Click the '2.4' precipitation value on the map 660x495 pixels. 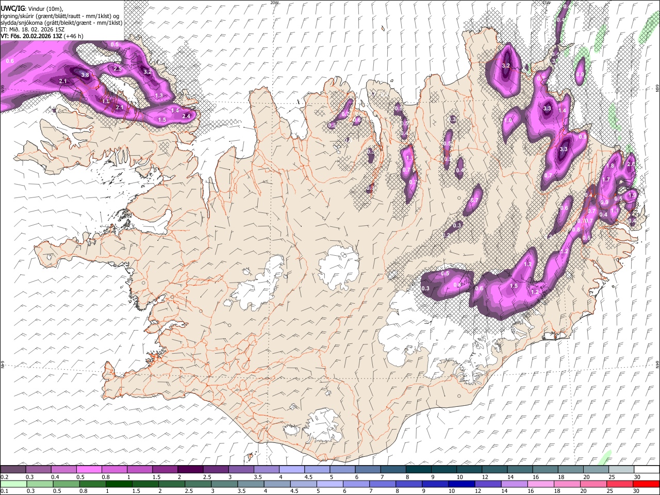[x=187, y=116]
